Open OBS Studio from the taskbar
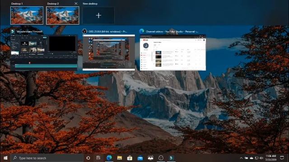Screen dimensions: 289x162 coord(161,158)
